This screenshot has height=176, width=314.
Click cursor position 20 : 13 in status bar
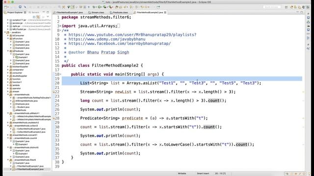coord(220,174)
